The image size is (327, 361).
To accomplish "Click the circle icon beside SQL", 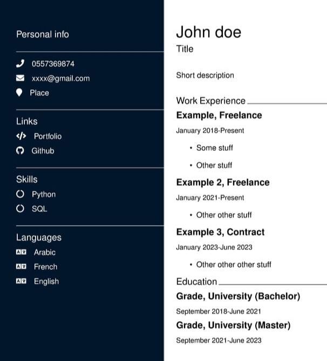I will tap(20, 209).
